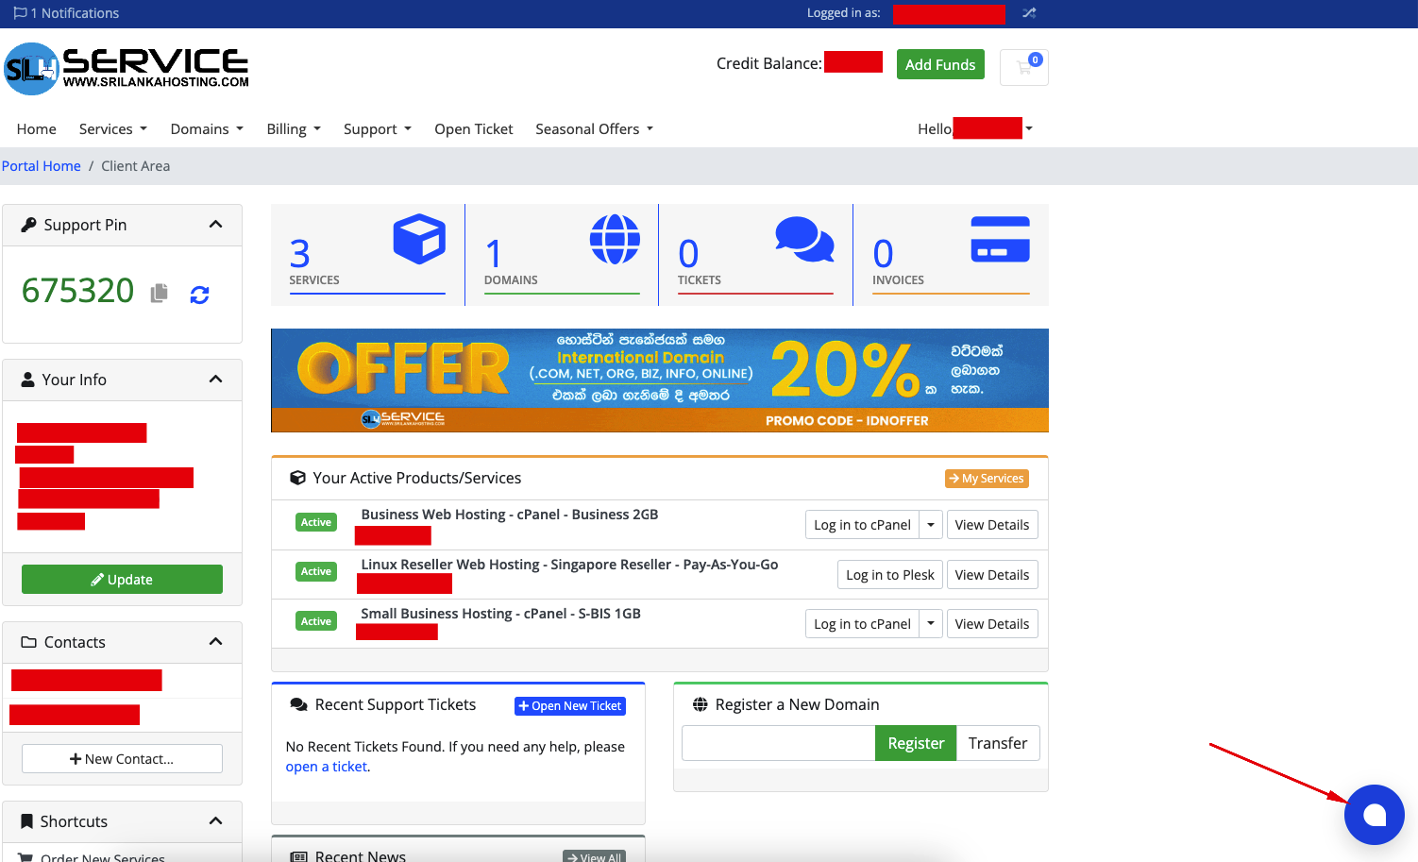This screenshot has width=1418, height=862.
Task: Expand Business 2GB cPanel login dropdown
Action: click(931, 525)
